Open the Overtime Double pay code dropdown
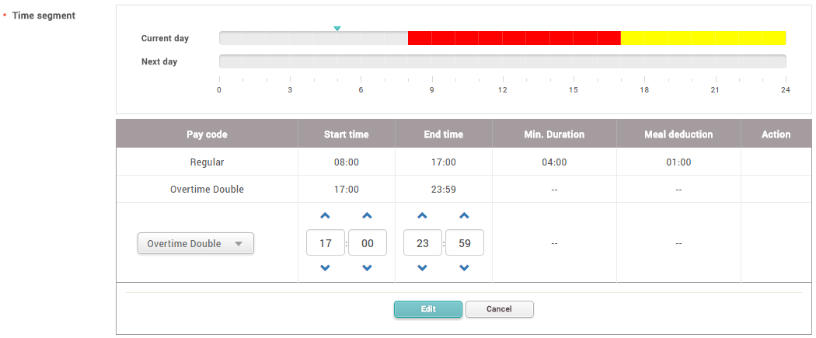This screenshot has height=338, width=816. click(196, 243)
